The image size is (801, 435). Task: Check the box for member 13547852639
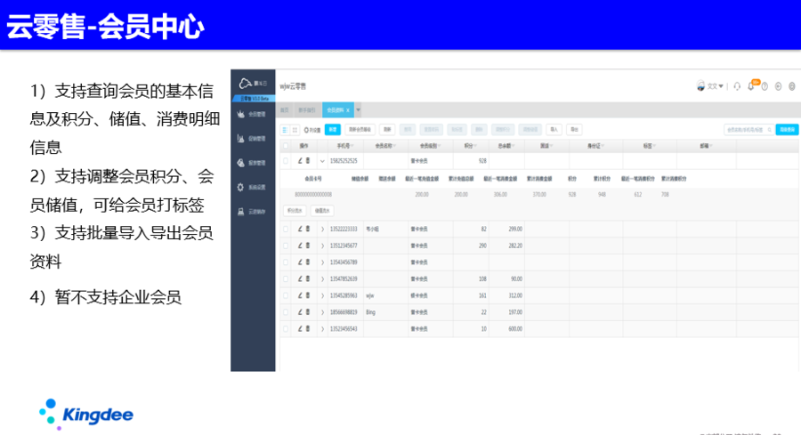point(286,278)
